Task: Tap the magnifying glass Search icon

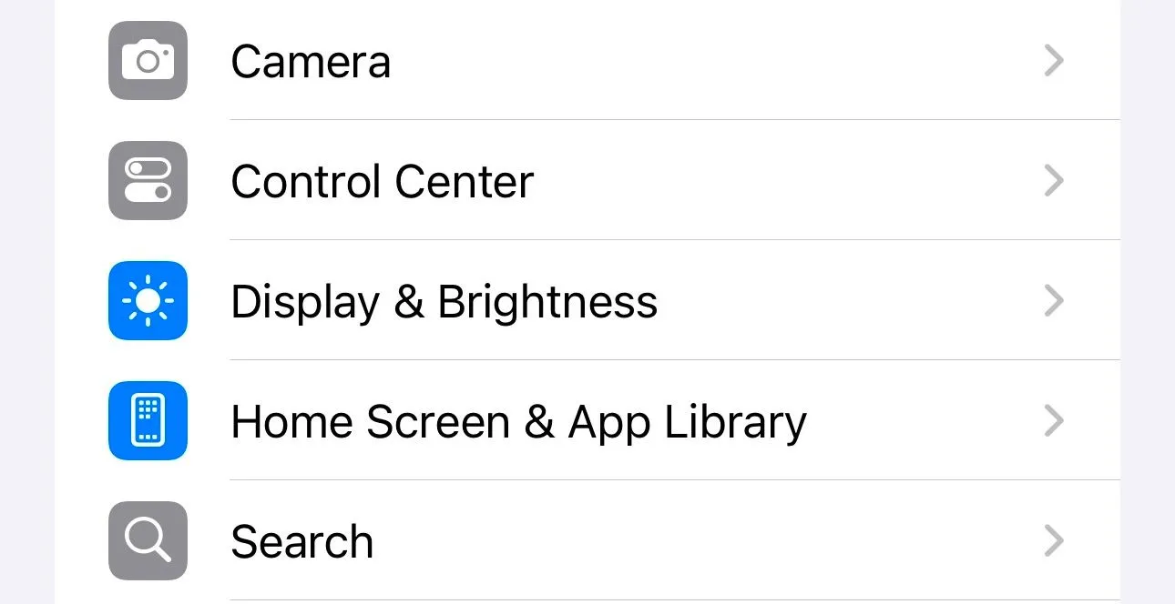Action: (x=148, y=541)
